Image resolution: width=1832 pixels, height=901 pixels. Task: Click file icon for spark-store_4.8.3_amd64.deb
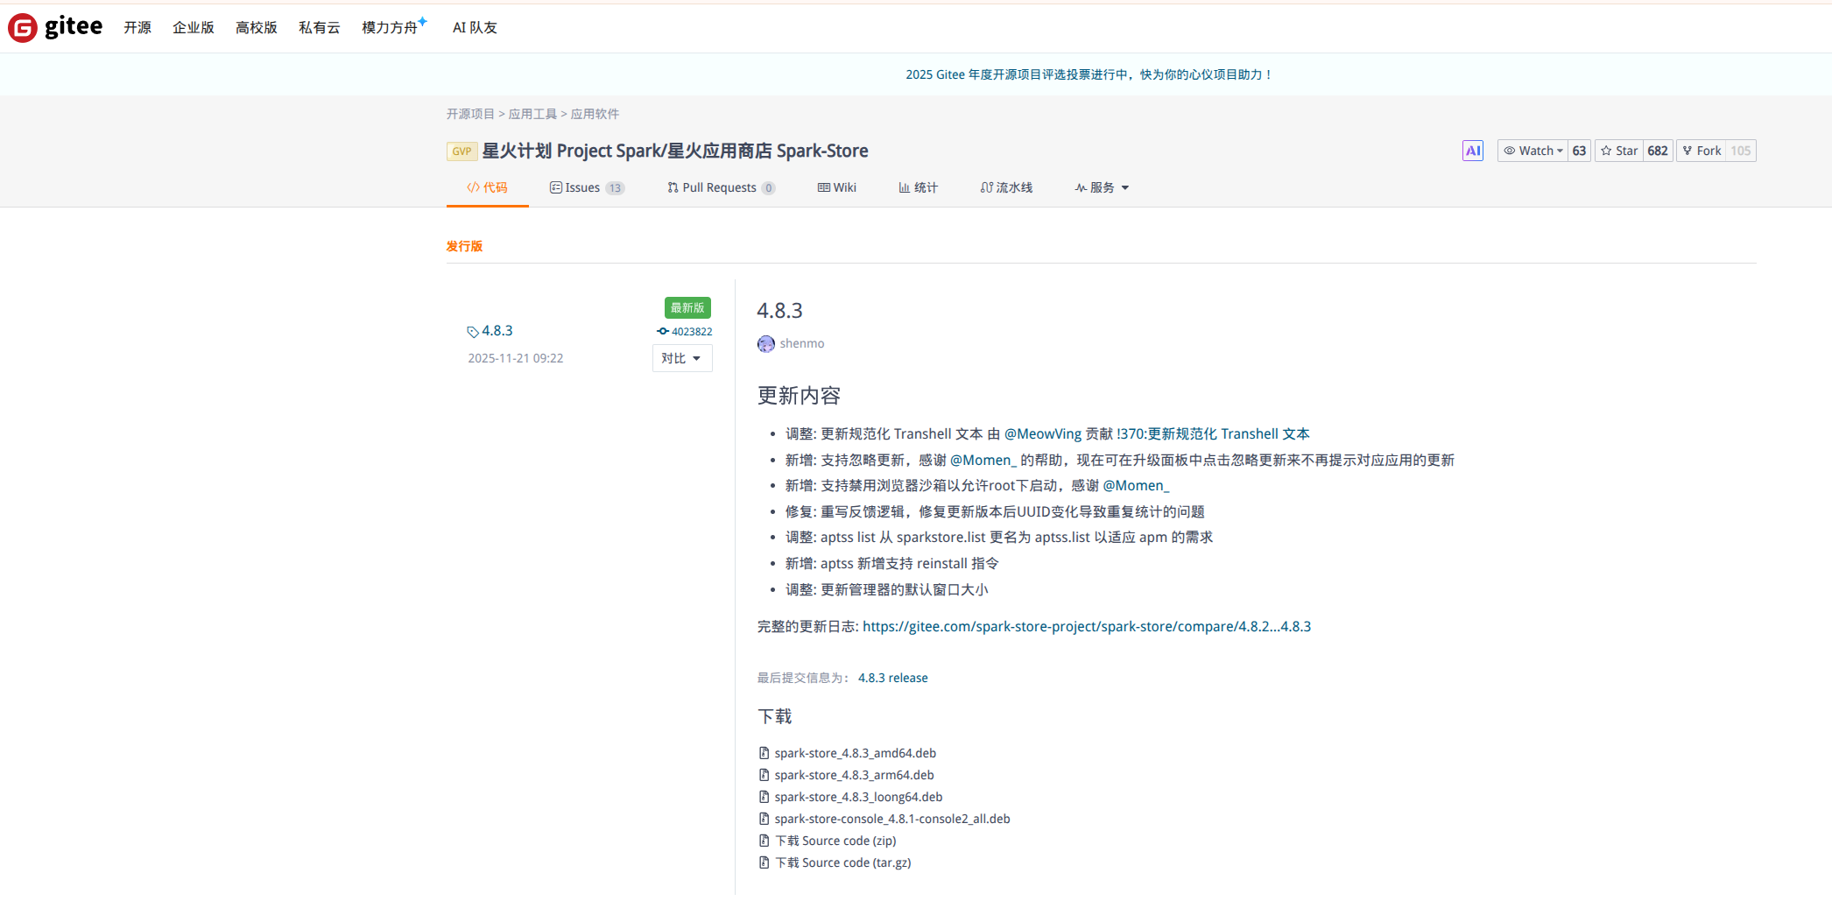(x=764, y=753)
